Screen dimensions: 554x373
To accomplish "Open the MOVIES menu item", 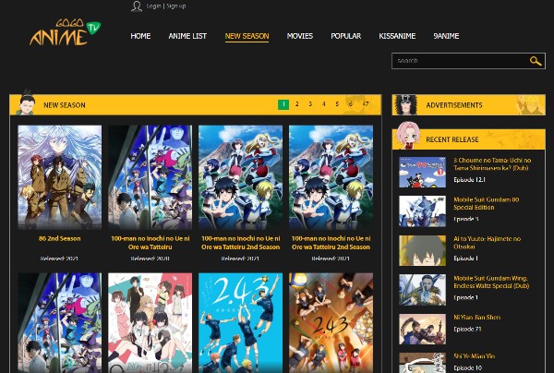I will (300, 36).
